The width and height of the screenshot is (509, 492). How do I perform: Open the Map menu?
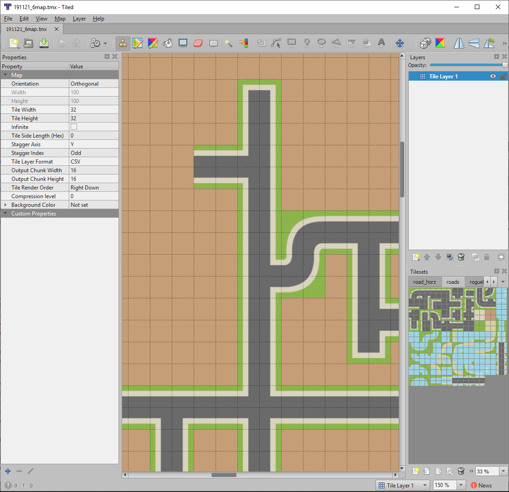pos(60,19)
